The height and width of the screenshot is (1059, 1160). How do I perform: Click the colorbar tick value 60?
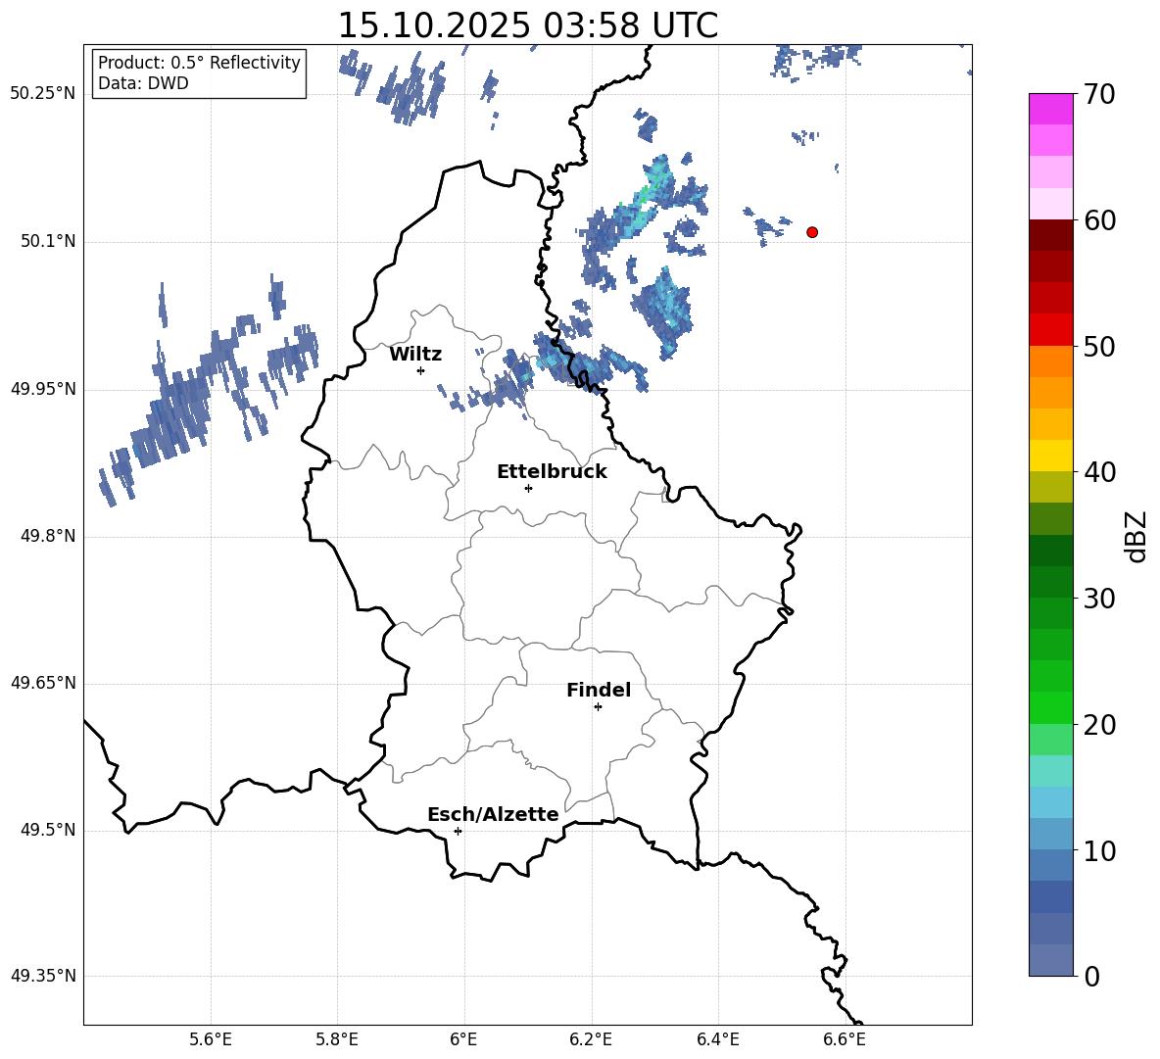point(1099,220)
